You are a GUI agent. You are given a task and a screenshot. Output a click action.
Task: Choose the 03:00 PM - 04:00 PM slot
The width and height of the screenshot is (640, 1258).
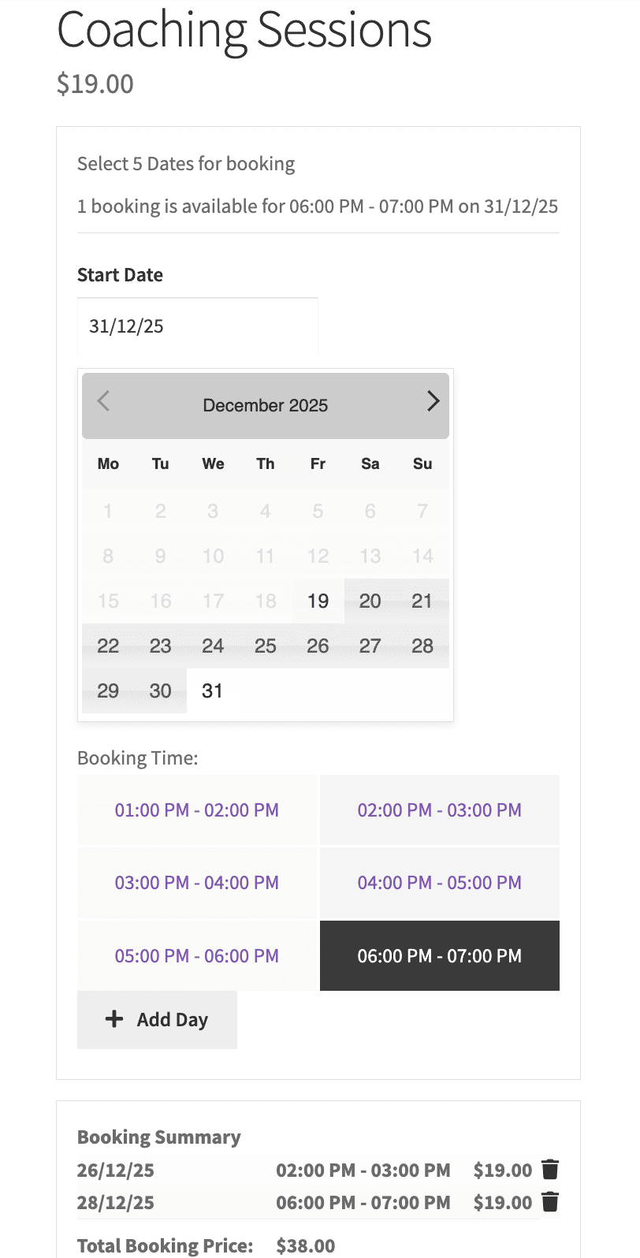pos(197,883)
